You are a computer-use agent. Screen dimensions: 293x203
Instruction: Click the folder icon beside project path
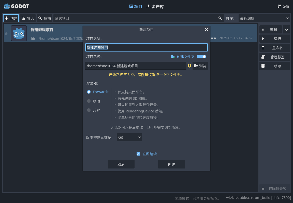(33, 39)
